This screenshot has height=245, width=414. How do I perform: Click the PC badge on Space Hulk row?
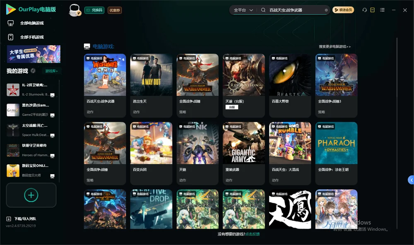(52, 136)
